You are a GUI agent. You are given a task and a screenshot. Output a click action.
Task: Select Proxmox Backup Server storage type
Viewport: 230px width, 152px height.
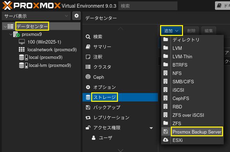[192, 131]
